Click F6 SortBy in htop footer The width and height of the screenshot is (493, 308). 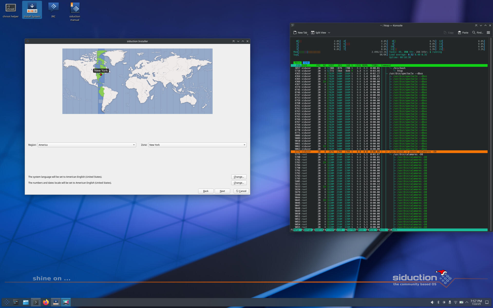click(x=349, y=230)
